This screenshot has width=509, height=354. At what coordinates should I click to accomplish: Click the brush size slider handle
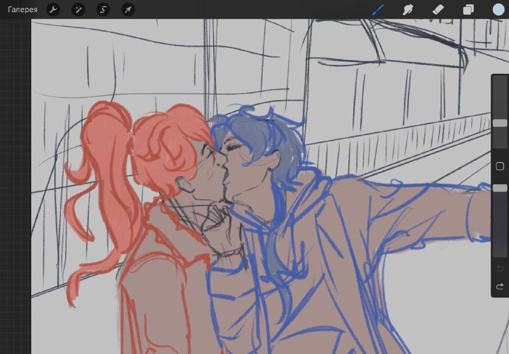tap(500, 123)
